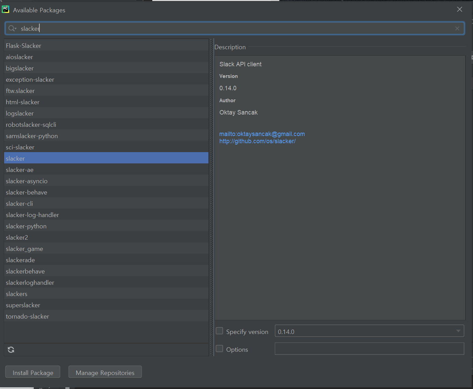This screenshot has height=389, width=473.
Task: Select slacker-log-handler package
Action: (x=106, y=215)
